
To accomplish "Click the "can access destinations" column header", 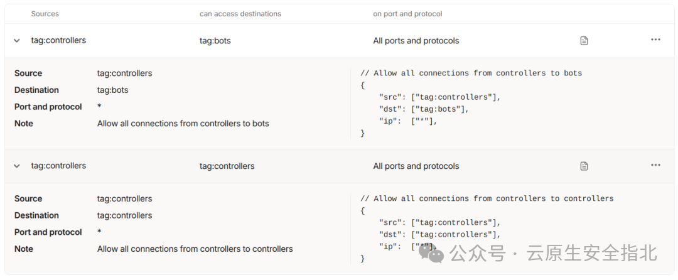I will click(240, 14).
